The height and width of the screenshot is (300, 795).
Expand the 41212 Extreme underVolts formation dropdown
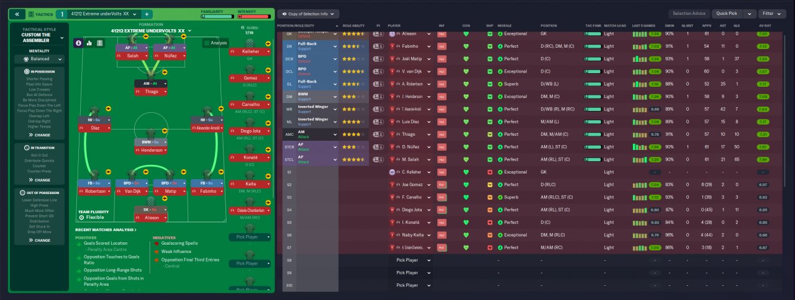click(x=151, y=30)
